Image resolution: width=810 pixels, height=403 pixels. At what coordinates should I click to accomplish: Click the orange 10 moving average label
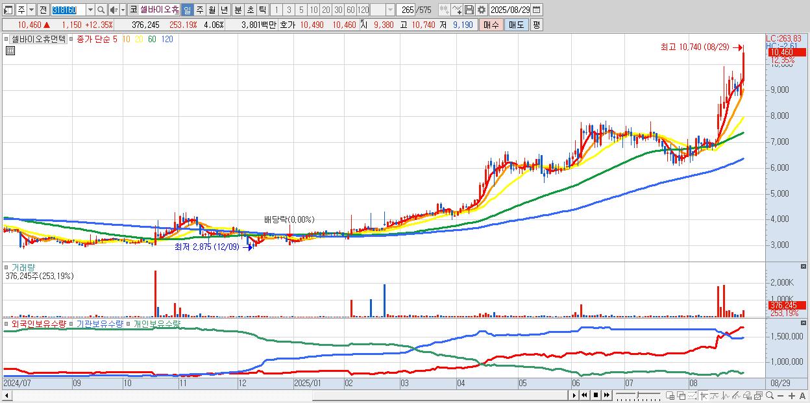127,40
